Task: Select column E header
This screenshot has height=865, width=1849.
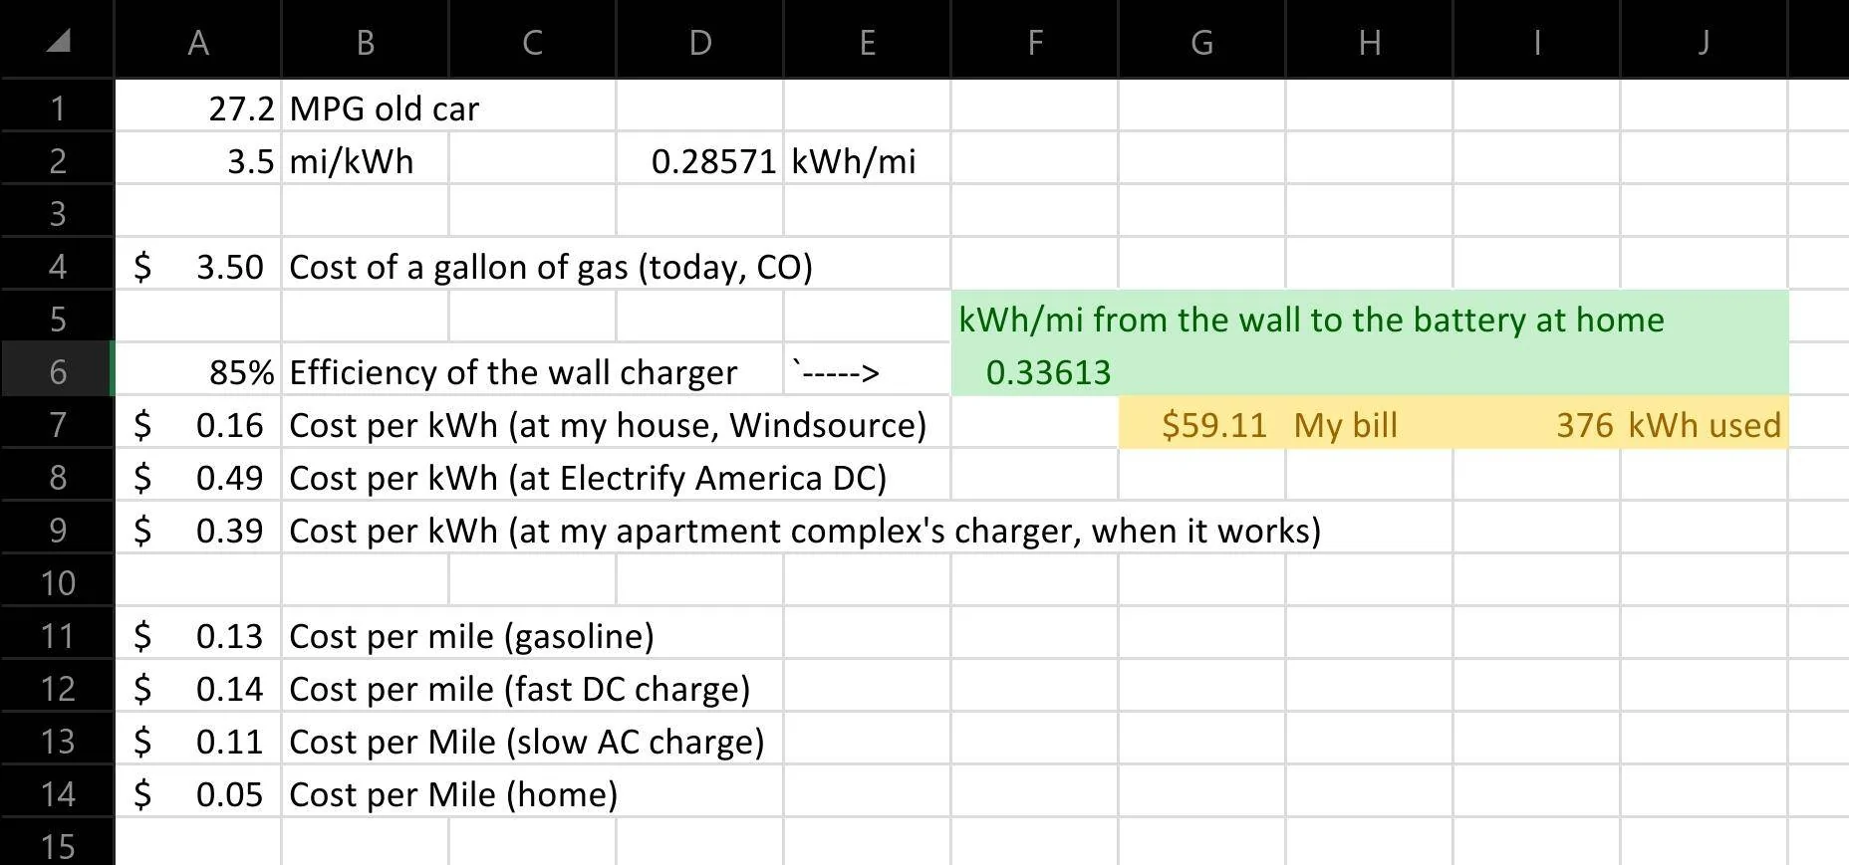Action: pyautogui.click(x=868, y=41)
